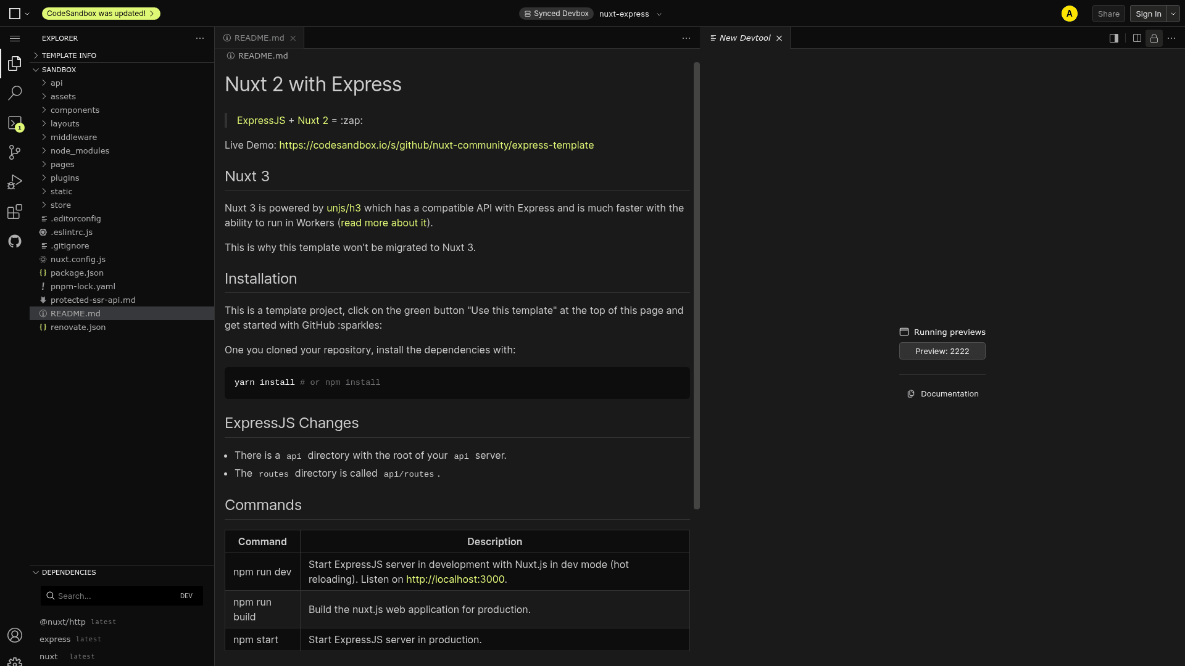The height and width of the screenshot is (666, 1185).
Task: Open nuxt-express project name dropdown chevron
Action: coord(659,14)
